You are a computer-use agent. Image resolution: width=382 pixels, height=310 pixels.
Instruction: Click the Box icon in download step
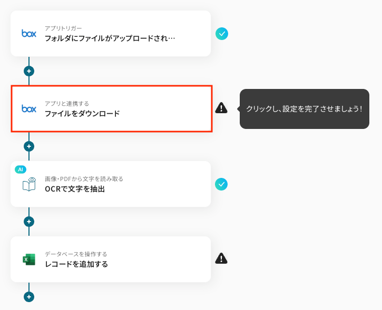pos(29,108)
